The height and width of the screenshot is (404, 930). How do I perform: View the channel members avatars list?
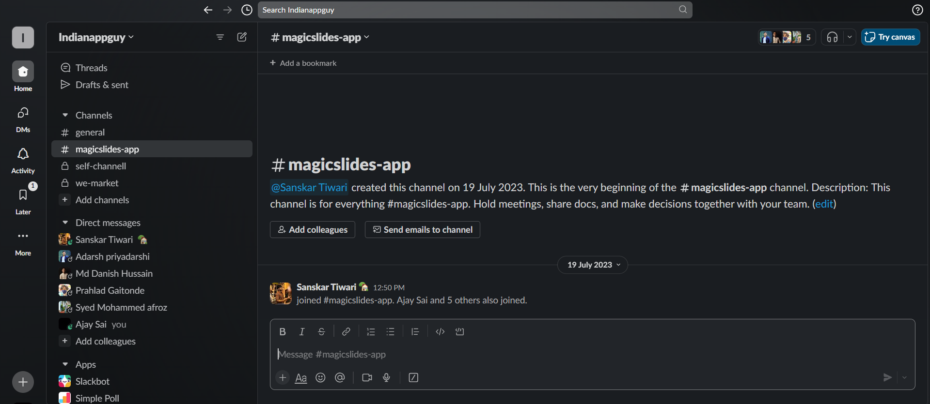[787, 37]
